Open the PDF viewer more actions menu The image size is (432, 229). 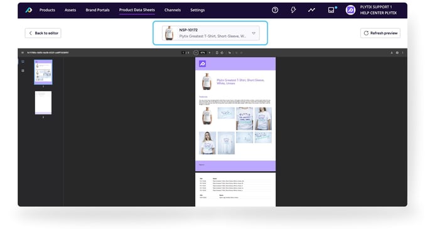(x=402, y=53)
